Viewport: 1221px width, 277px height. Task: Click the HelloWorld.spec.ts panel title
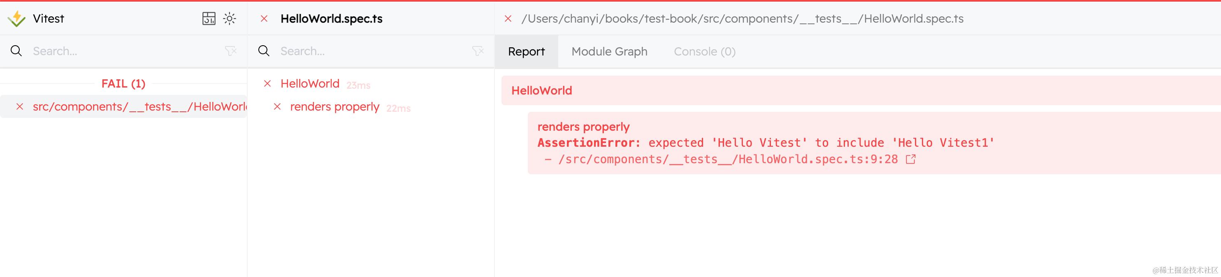coord(331,18)
